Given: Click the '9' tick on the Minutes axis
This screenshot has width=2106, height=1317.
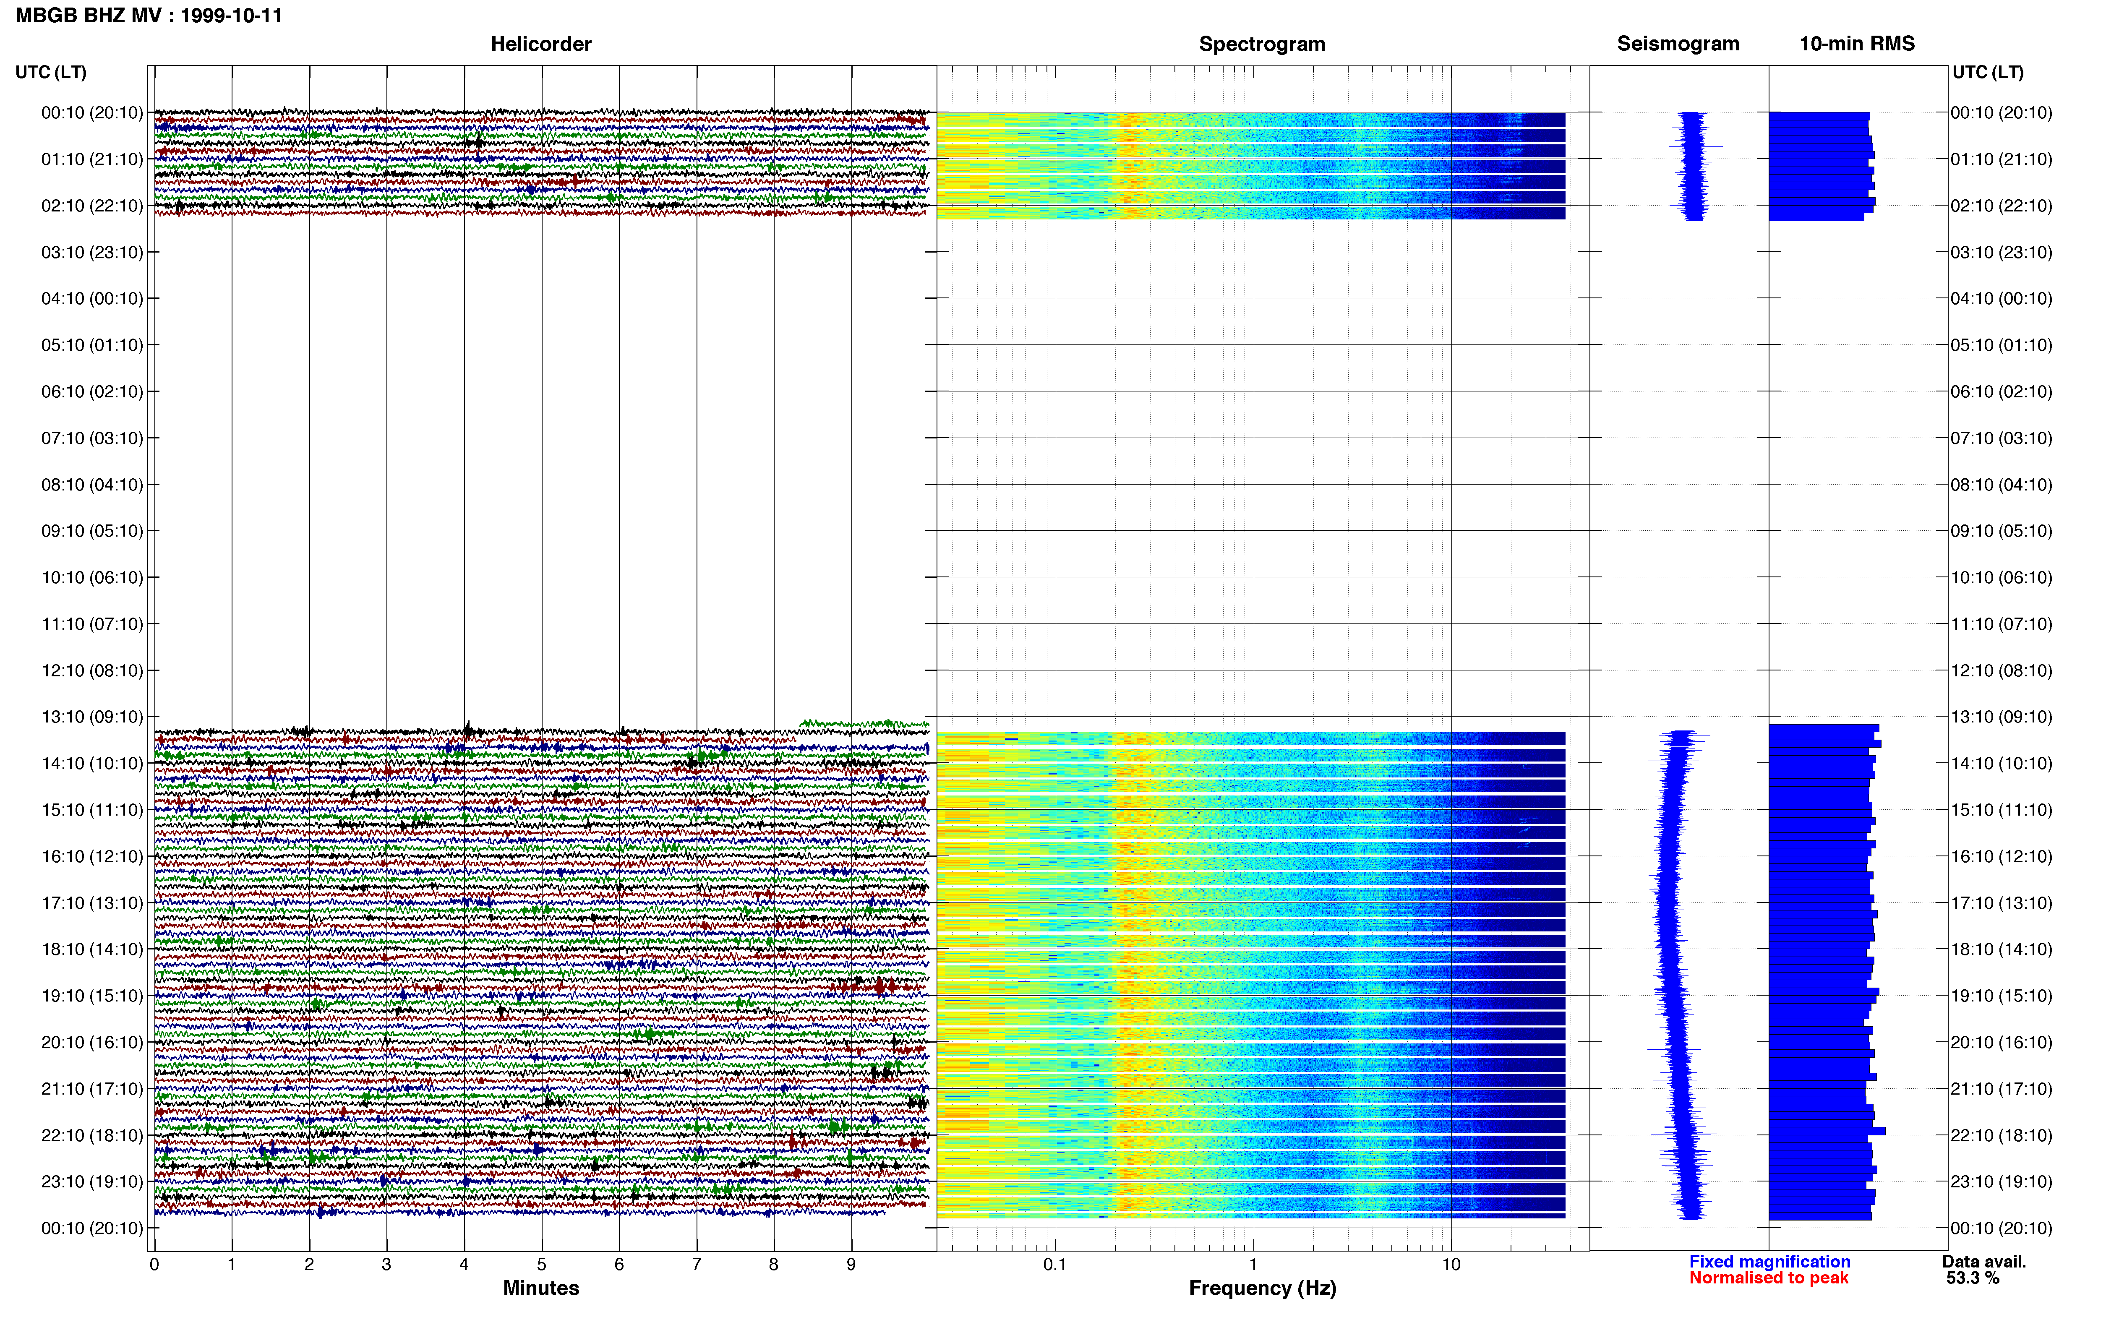Looking at the screenshot, I should (x=851, y=1265).
